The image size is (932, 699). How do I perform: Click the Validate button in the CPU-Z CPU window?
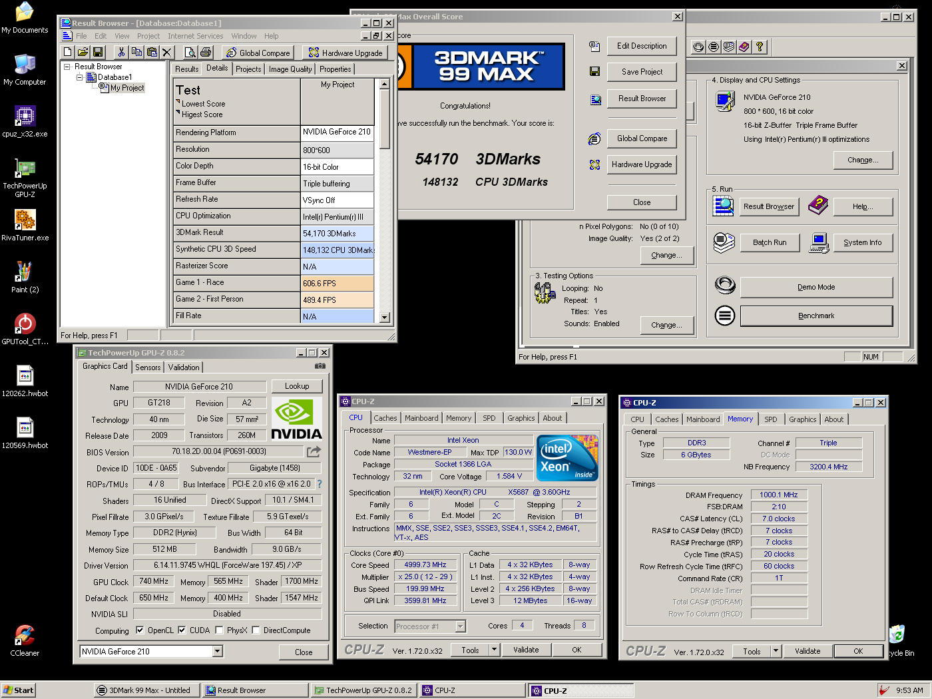pos(526,650)
